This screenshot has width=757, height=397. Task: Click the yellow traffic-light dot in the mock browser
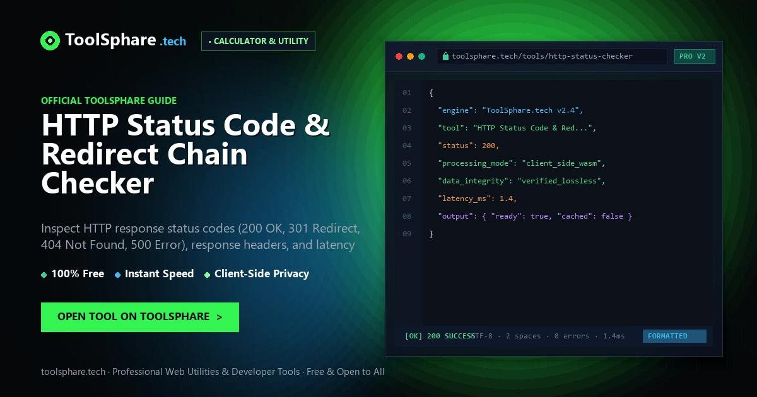click(410, 56)
